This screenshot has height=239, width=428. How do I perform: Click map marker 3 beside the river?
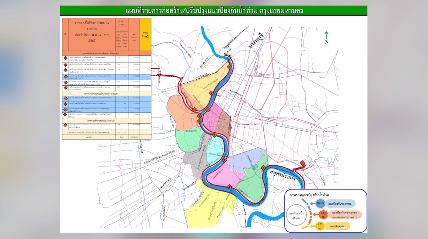[224, 161]
